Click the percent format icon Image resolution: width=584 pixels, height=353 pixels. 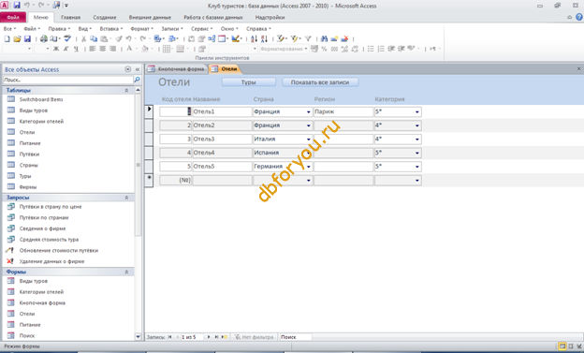tap(324, 49)
